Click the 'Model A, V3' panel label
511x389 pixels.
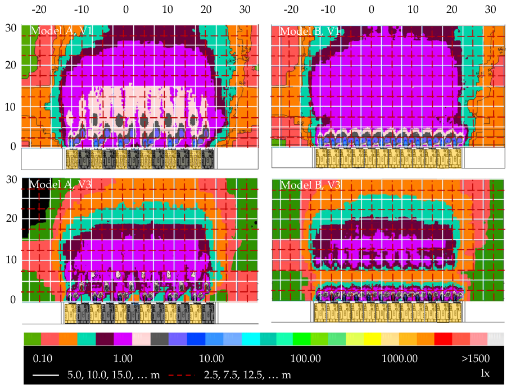60,184
